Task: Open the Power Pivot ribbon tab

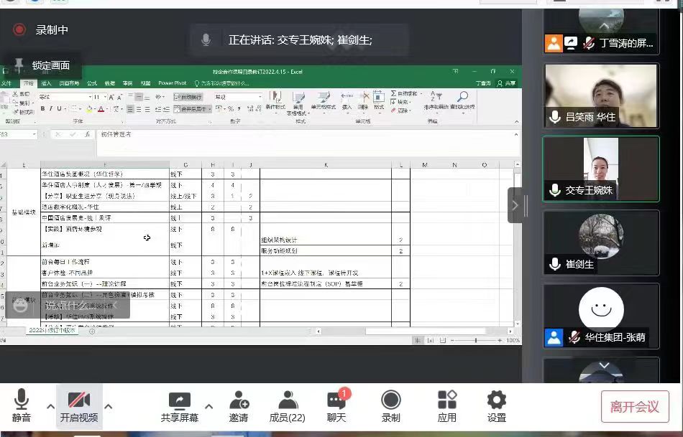Action: point(172,83)
